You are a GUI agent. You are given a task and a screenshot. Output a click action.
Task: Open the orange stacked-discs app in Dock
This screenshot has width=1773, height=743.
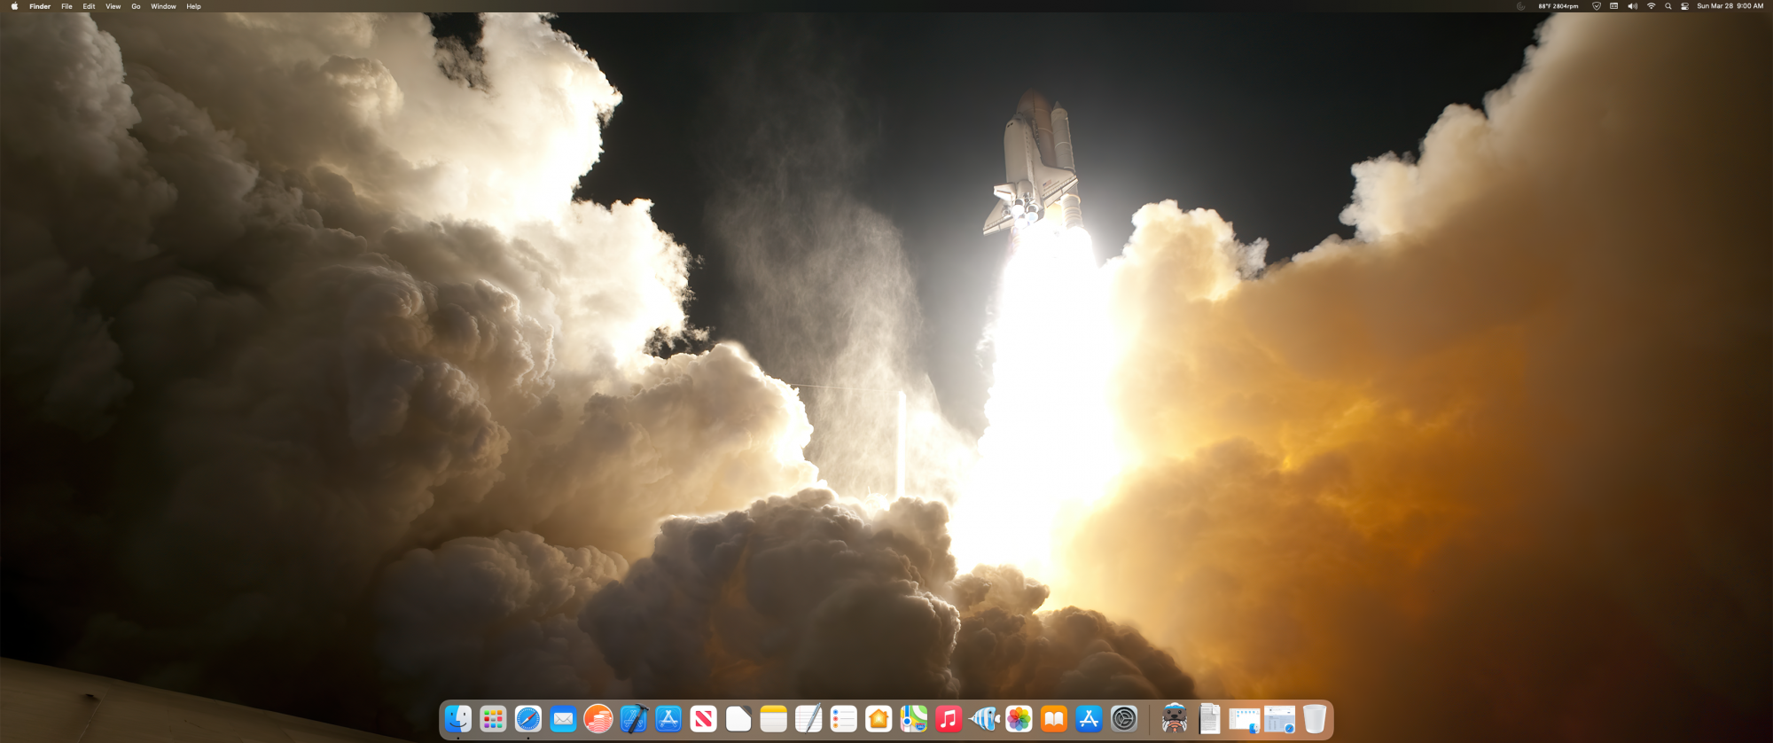pyautogui.click(x=598, y=719)
